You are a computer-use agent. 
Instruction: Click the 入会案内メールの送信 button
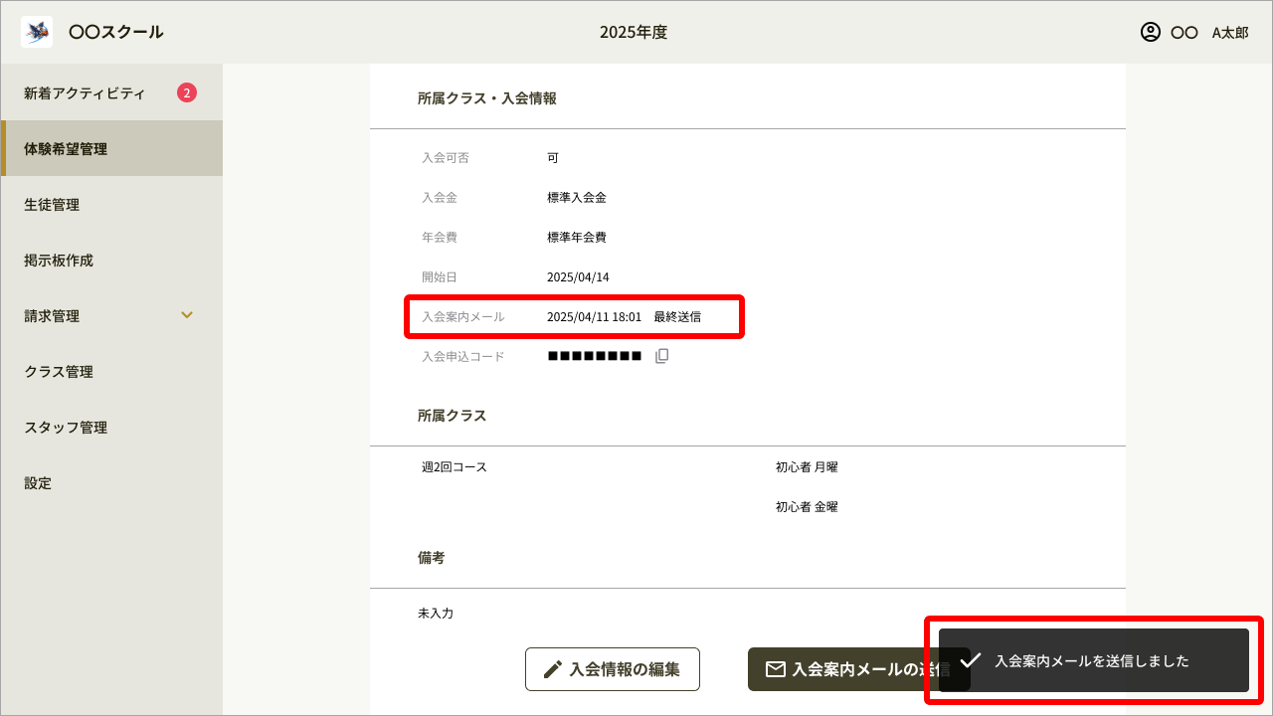tap(855, 669)
